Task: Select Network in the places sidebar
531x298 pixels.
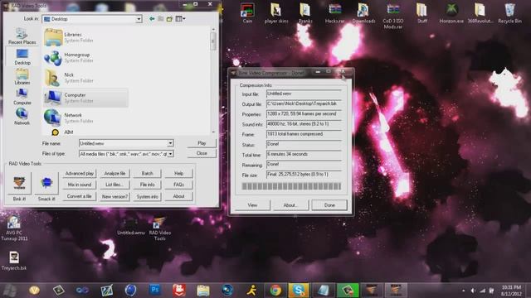Action: [x=22, y=117]
